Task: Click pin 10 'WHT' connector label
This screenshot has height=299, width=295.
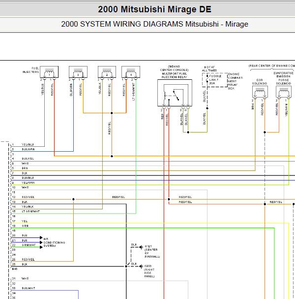Action: pyautogui.click(x=25, y=188)
